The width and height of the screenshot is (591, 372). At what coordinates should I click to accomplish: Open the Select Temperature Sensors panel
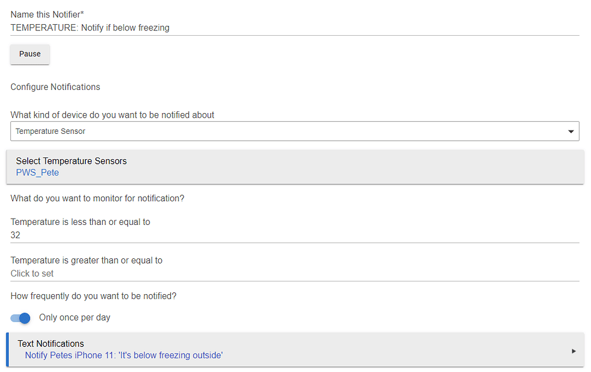click(294, 161)
